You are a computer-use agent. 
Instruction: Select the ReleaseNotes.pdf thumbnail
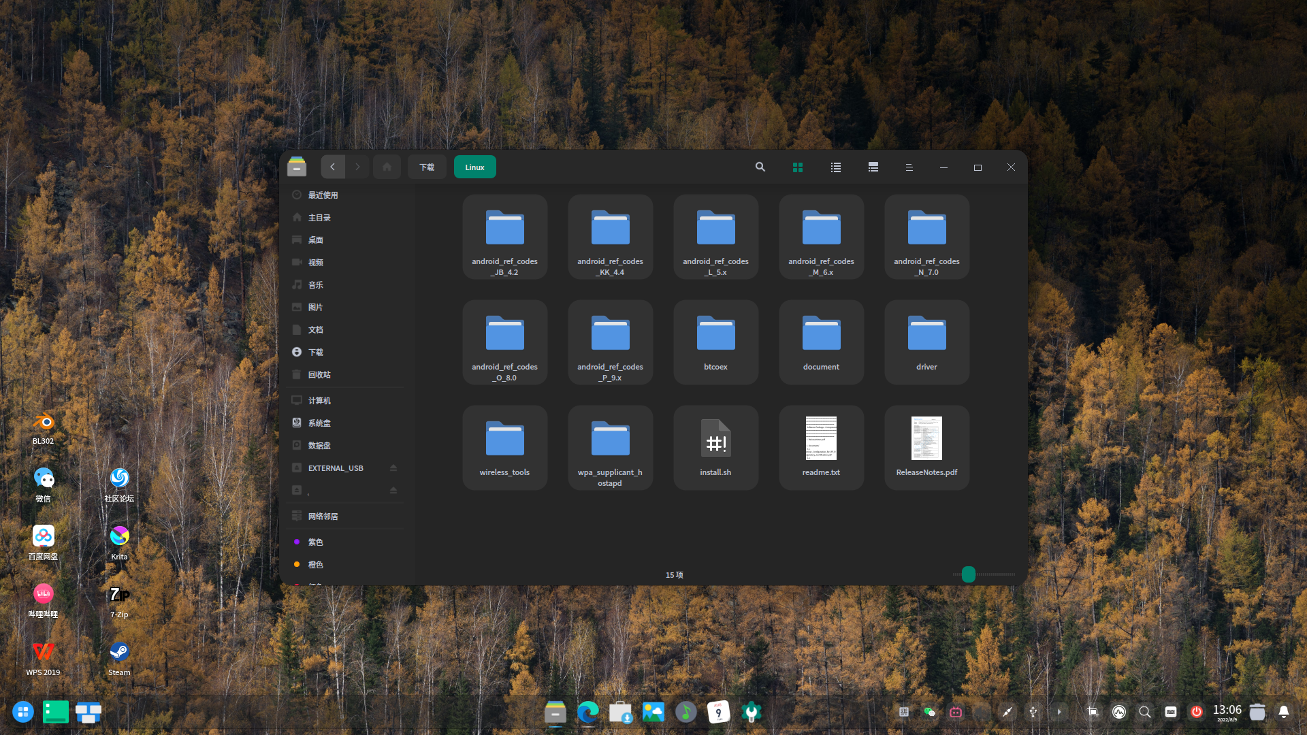[x=926, y=439]
